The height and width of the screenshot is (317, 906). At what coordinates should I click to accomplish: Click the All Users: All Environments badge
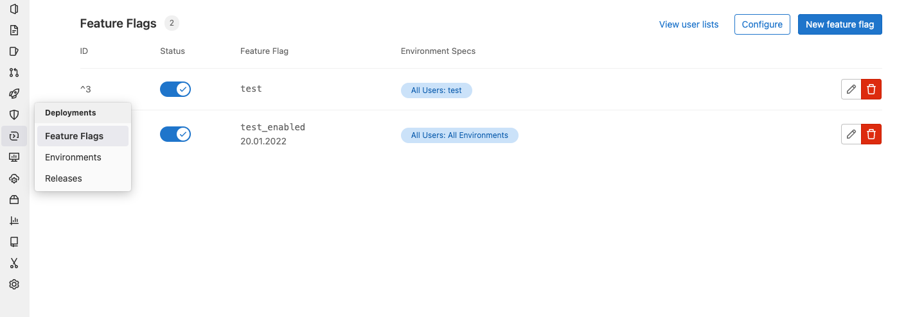[x=459, y=135]
